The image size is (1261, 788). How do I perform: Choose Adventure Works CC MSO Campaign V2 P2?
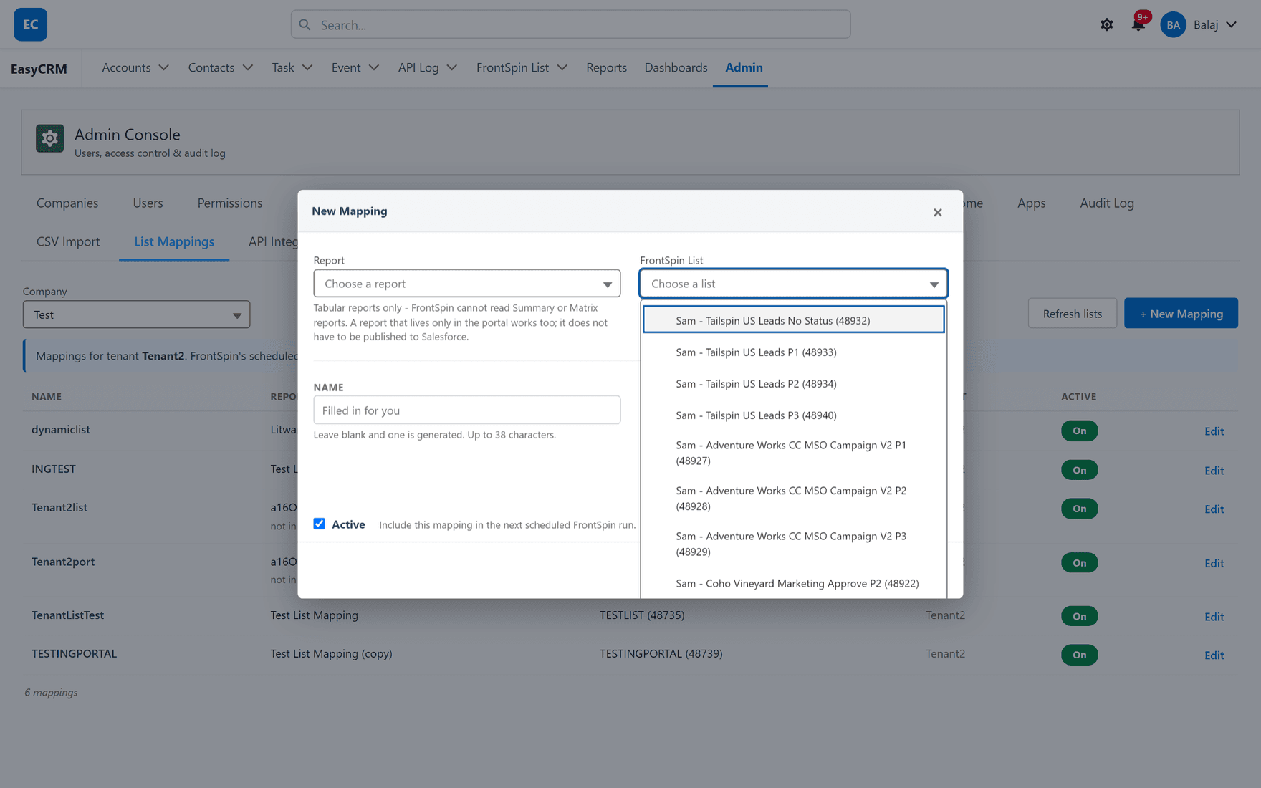point(793,499)
